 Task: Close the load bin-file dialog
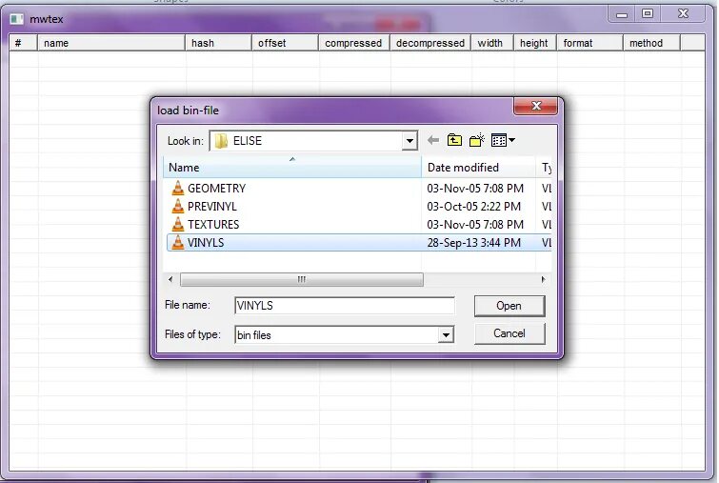pyautogui.click(x=535, y=107)
